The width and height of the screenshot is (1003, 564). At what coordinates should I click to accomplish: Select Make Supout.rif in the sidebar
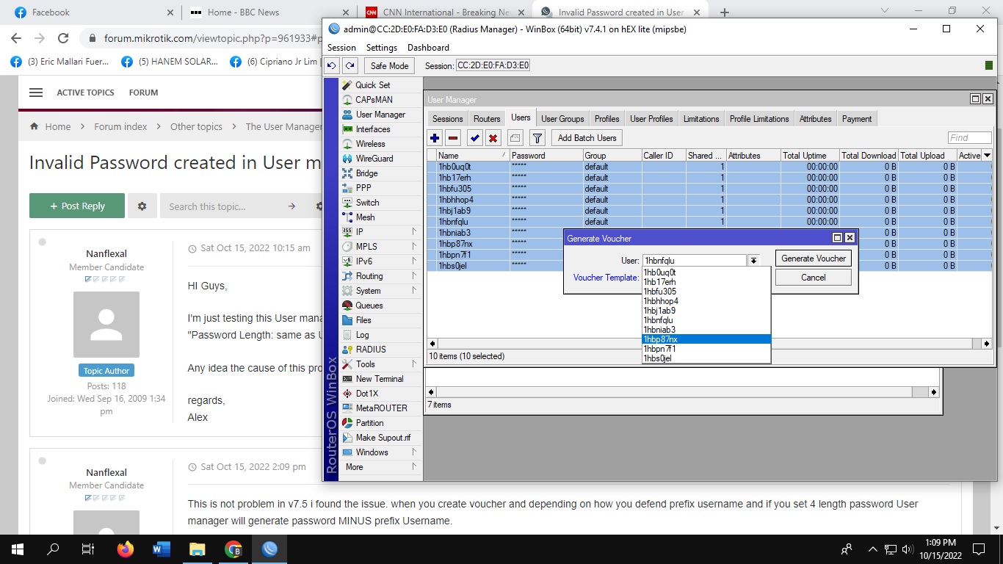click(383, 438)
